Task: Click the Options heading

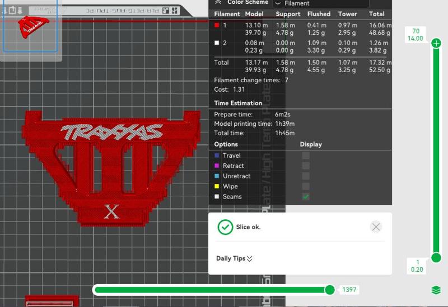Action: (x=226, y=144)
